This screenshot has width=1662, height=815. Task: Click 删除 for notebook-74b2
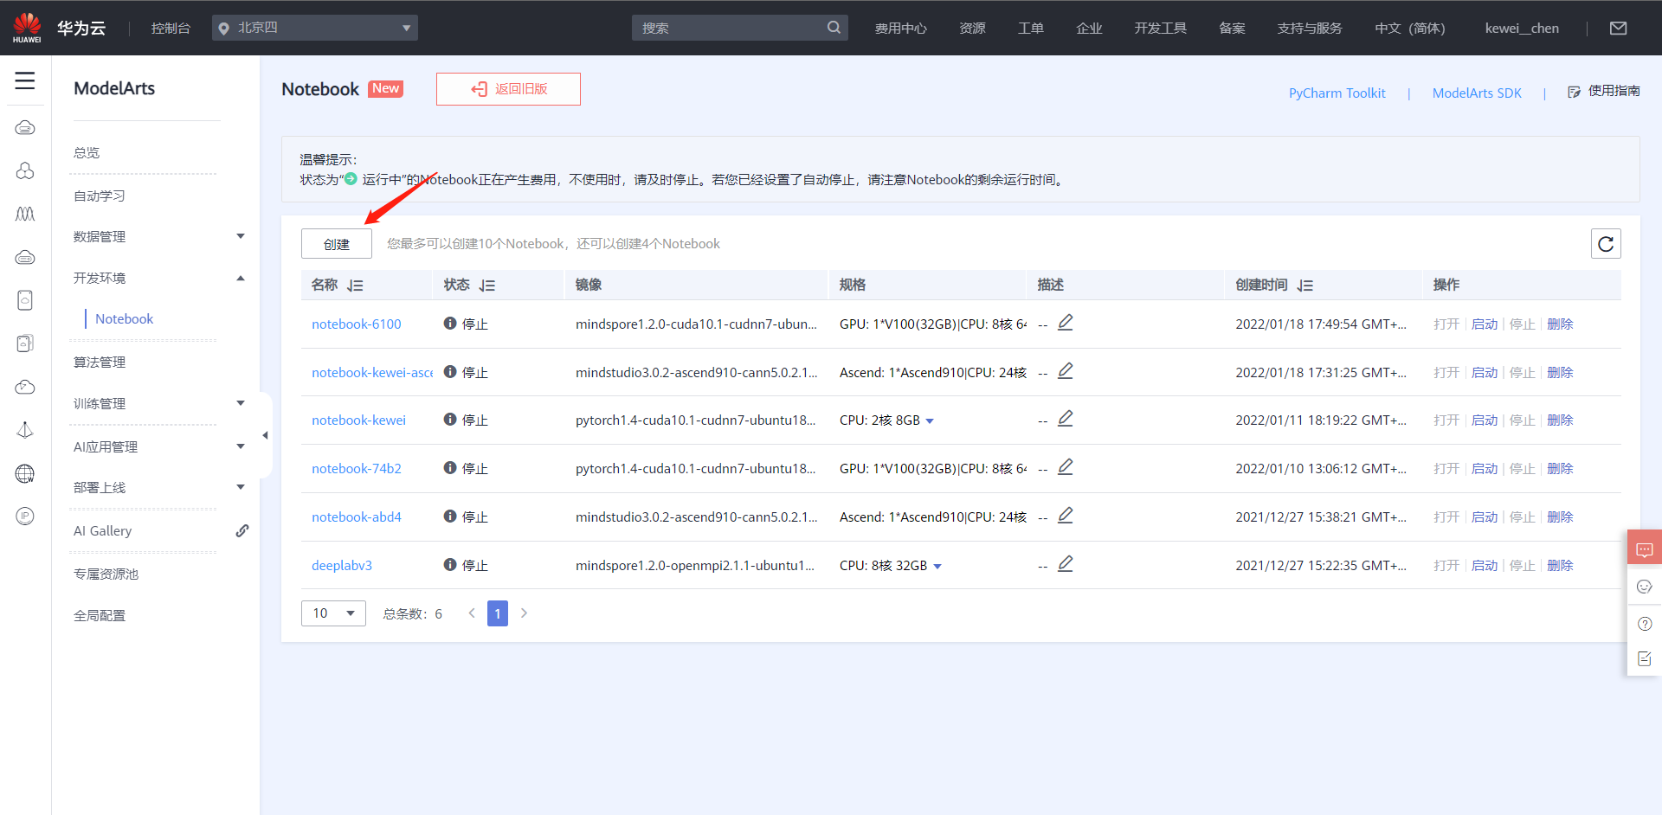(x=1560, y=468)
